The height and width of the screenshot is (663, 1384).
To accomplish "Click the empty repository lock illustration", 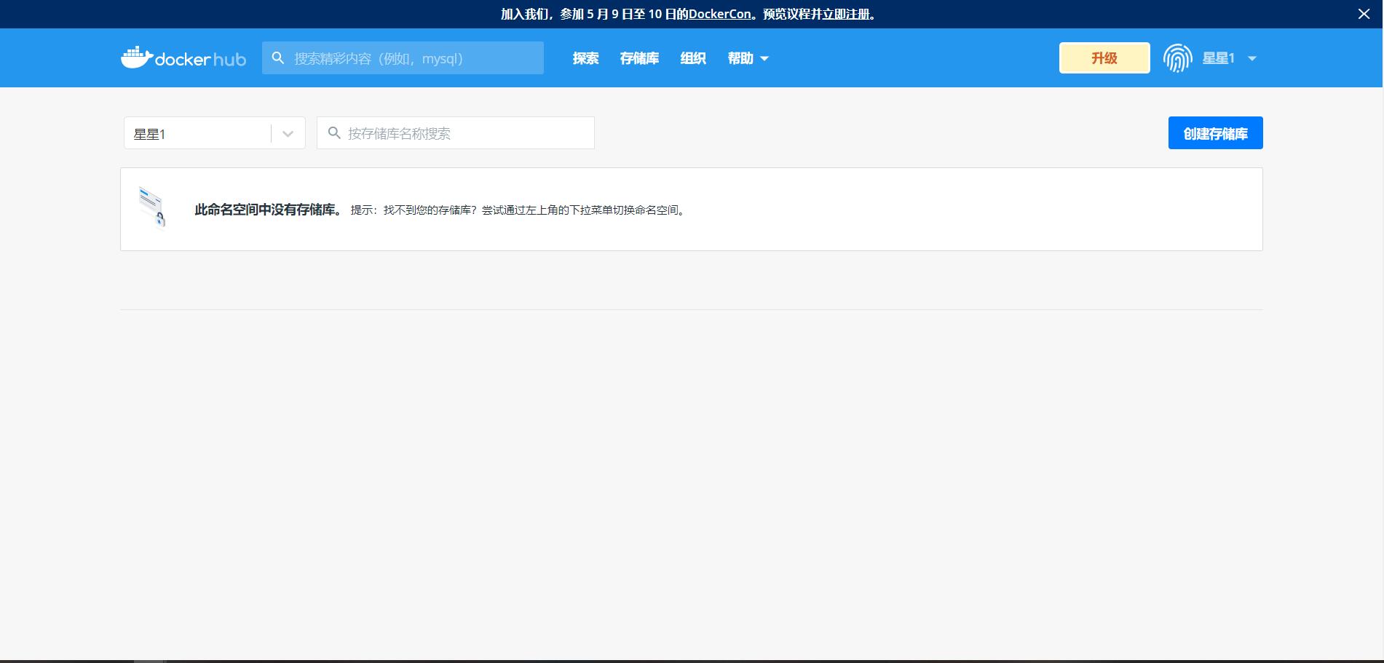I will 152,208.
